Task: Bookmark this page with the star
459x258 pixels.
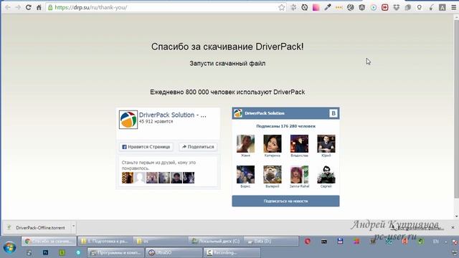Action: click(282, 8)
